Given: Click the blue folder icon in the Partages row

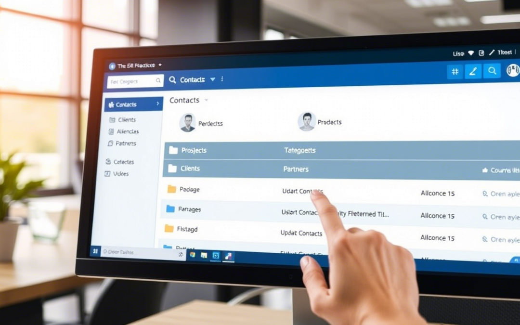Looking at the screenshot, I should tap(170, 208).
